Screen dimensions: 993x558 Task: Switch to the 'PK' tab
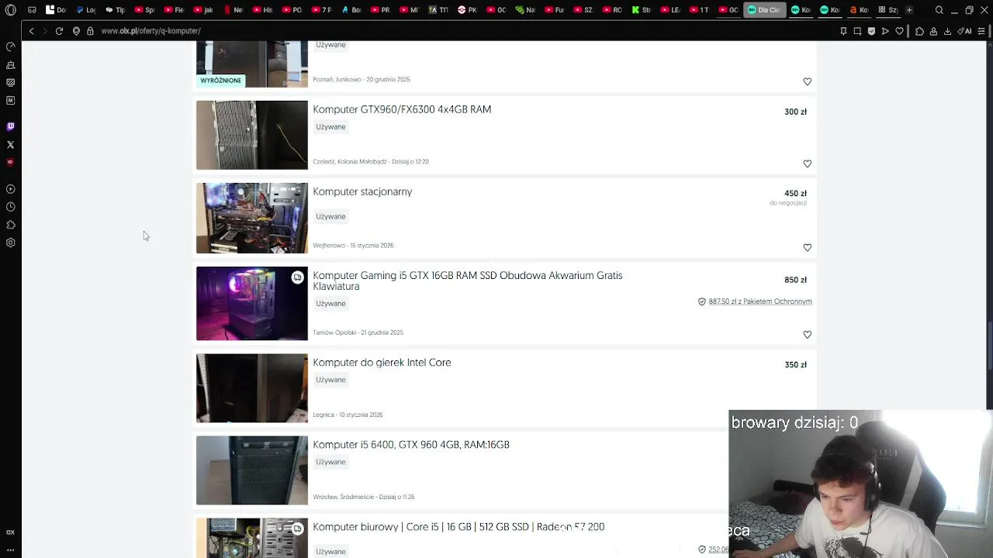pyautogui.click(x=467, y=10)
